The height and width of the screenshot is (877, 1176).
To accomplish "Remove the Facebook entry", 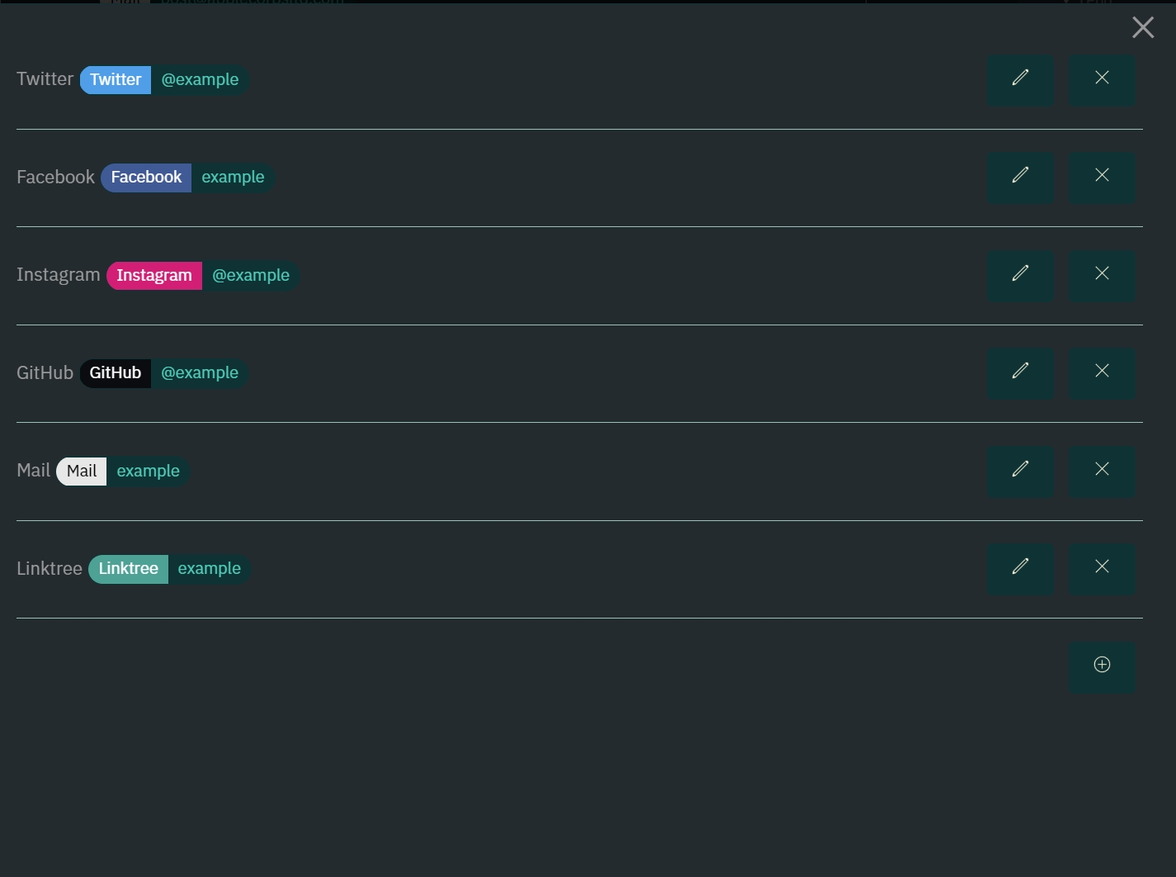I will pos(1102,178).
